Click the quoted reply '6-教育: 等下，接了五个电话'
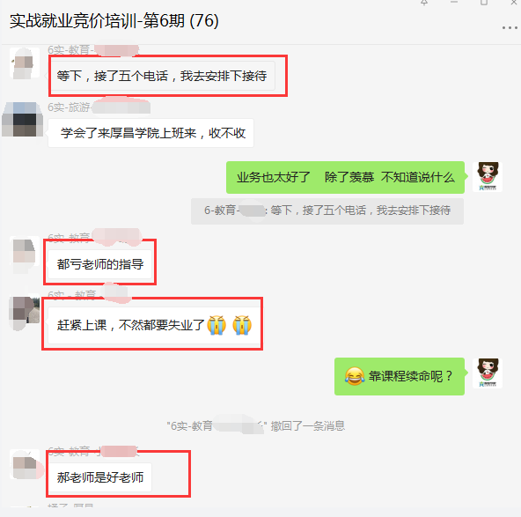 [327, 211]
